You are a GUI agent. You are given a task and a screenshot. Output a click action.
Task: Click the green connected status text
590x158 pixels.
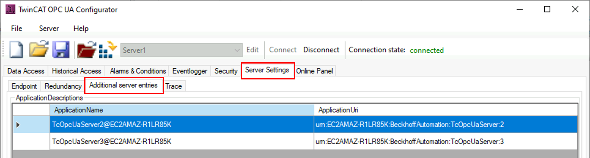click(426, 50)
